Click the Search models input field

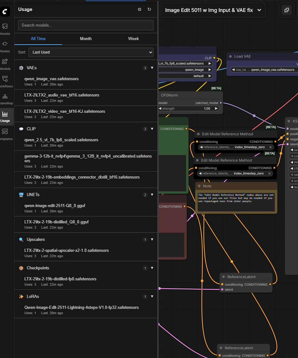(86, 25)
